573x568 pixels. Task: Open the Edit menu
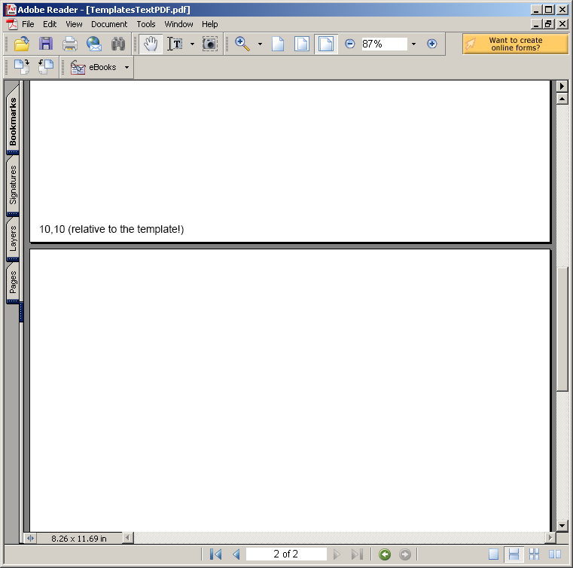pos(50,24)
